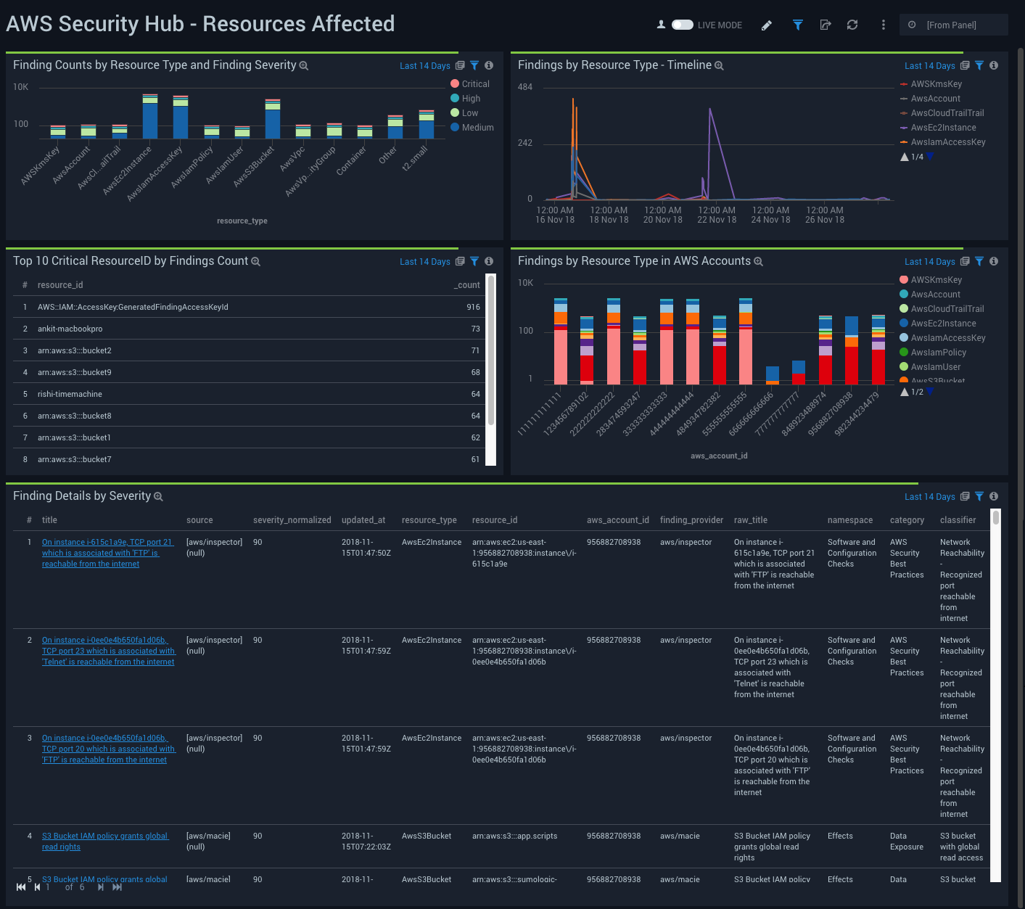Open the info icon on Finding Counts panel
1025x909 pixels.
489,65
